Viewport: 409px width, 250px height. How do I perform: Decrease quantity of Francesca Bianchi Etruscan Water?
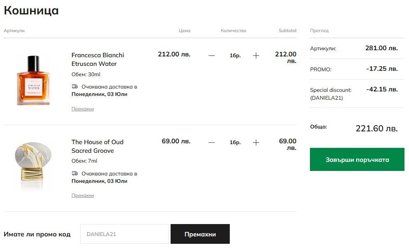(x=212, y=56)
